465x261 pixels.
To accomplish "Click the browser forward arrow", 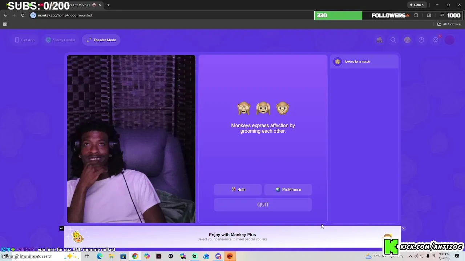I will pos(14,15).
